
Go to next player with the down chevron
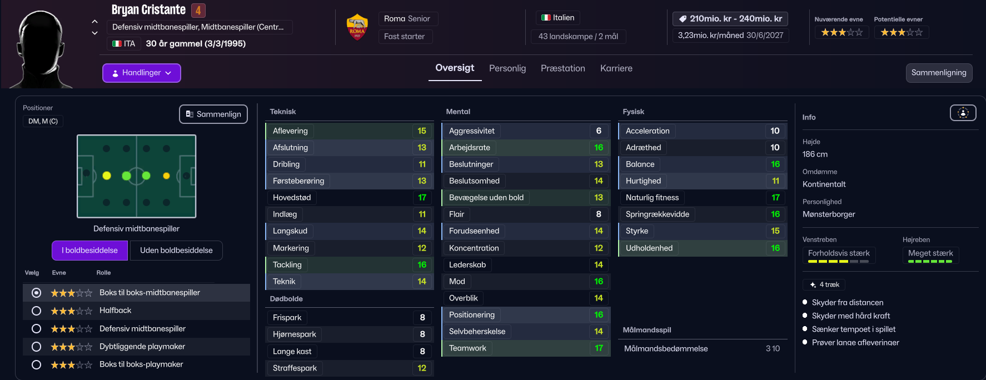coord(94,33)
